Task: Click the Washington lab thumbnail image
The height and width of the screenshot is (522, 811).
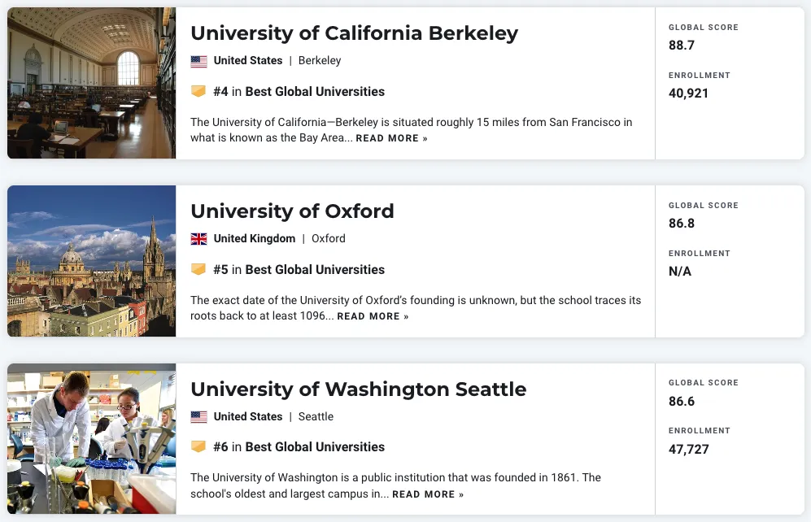Action: point(91,438)
